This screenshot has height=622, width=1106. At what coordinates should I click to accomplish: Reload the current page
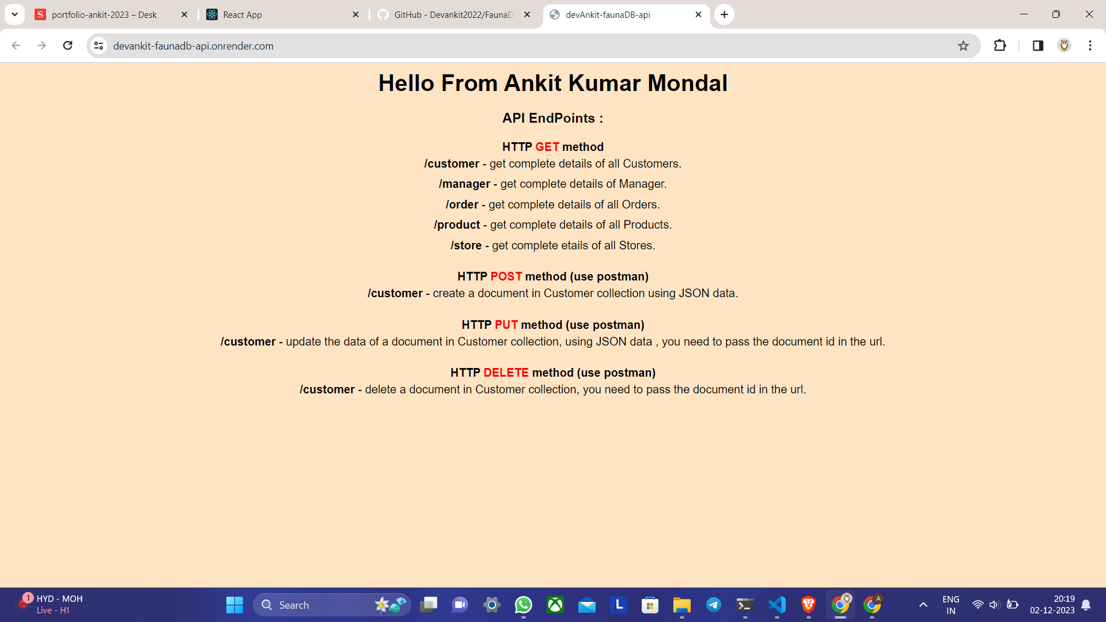[x=67, y=45]
